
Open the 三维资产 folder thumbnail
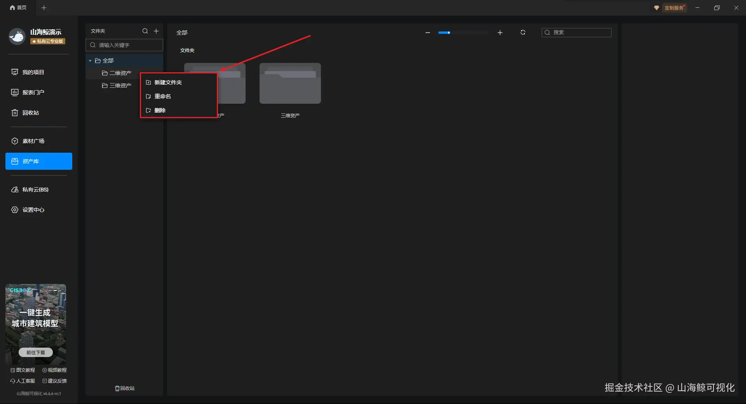[290, 84]
